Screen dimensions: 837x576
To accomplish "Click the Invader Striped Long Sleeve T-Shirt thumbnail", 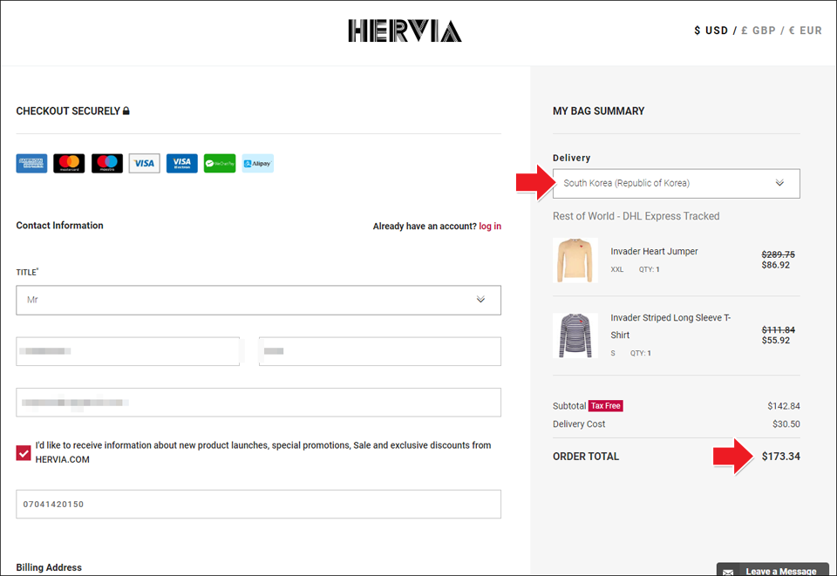I will [575, 335].
